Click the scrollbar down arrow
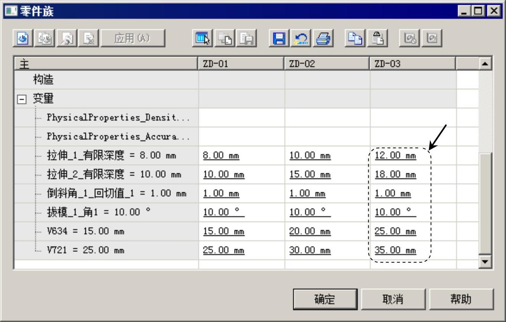506x322 pixels. pyautogui.click(x=485, y=262)
